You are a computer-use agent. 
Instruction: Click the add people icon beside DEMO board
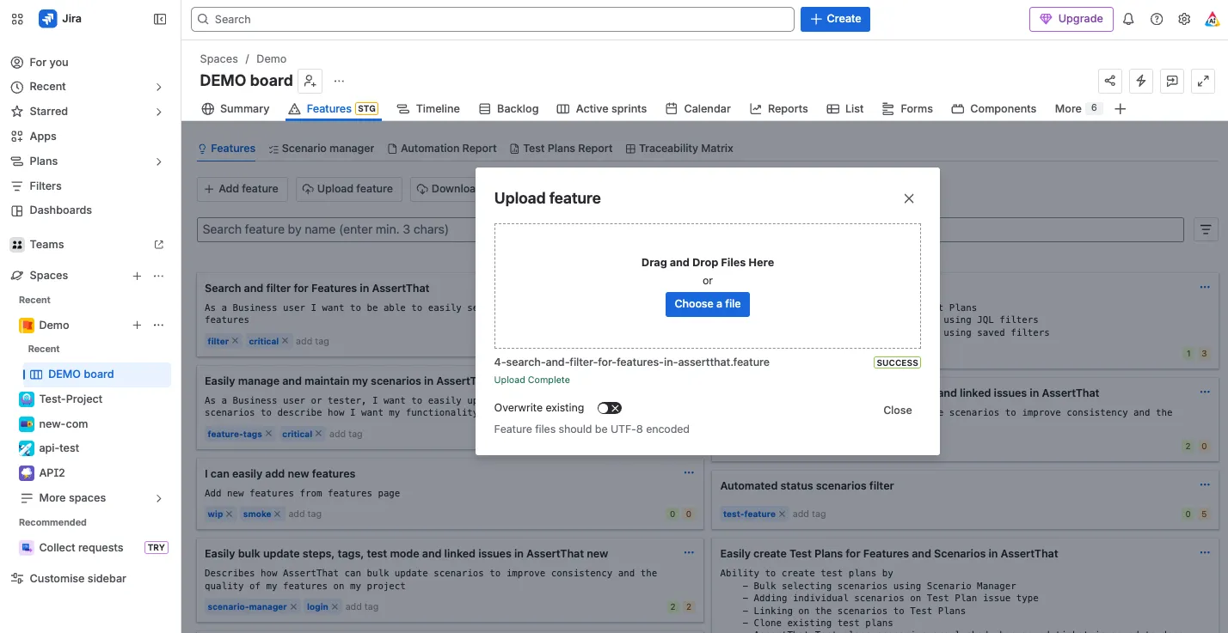[310, 81]
